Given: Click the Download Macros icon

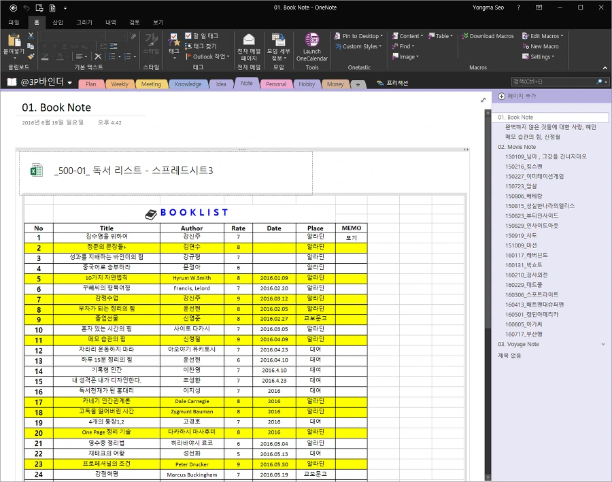Looking at the screenshot, I should click(464, 36).
